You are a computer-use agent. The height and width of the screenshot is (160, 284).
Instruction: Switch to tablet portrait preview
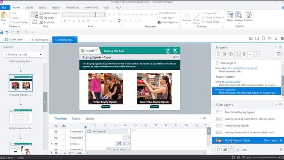pos(263,39)
